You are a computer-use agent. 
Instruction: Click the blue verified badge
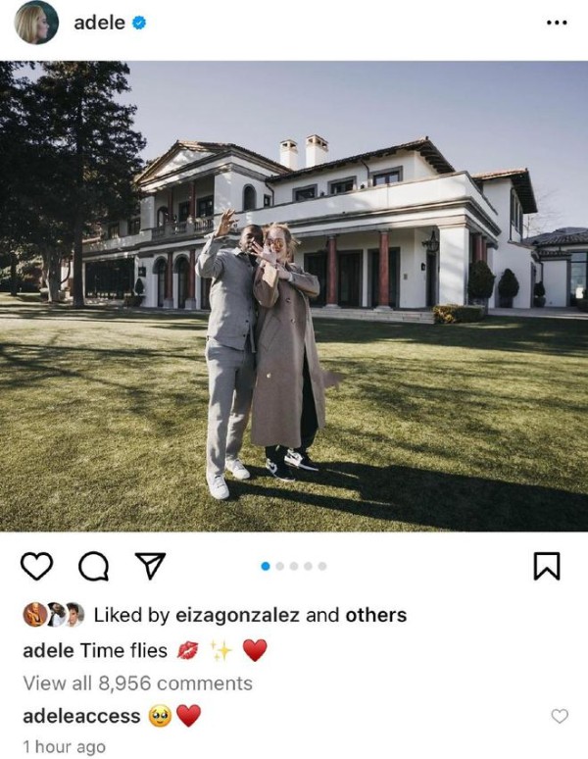point(139,23)
